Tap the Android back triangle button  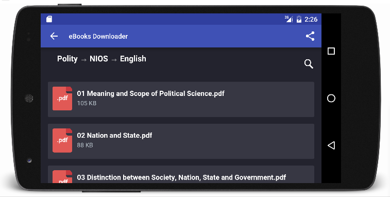pyautogui.click(x=331, y=145)
